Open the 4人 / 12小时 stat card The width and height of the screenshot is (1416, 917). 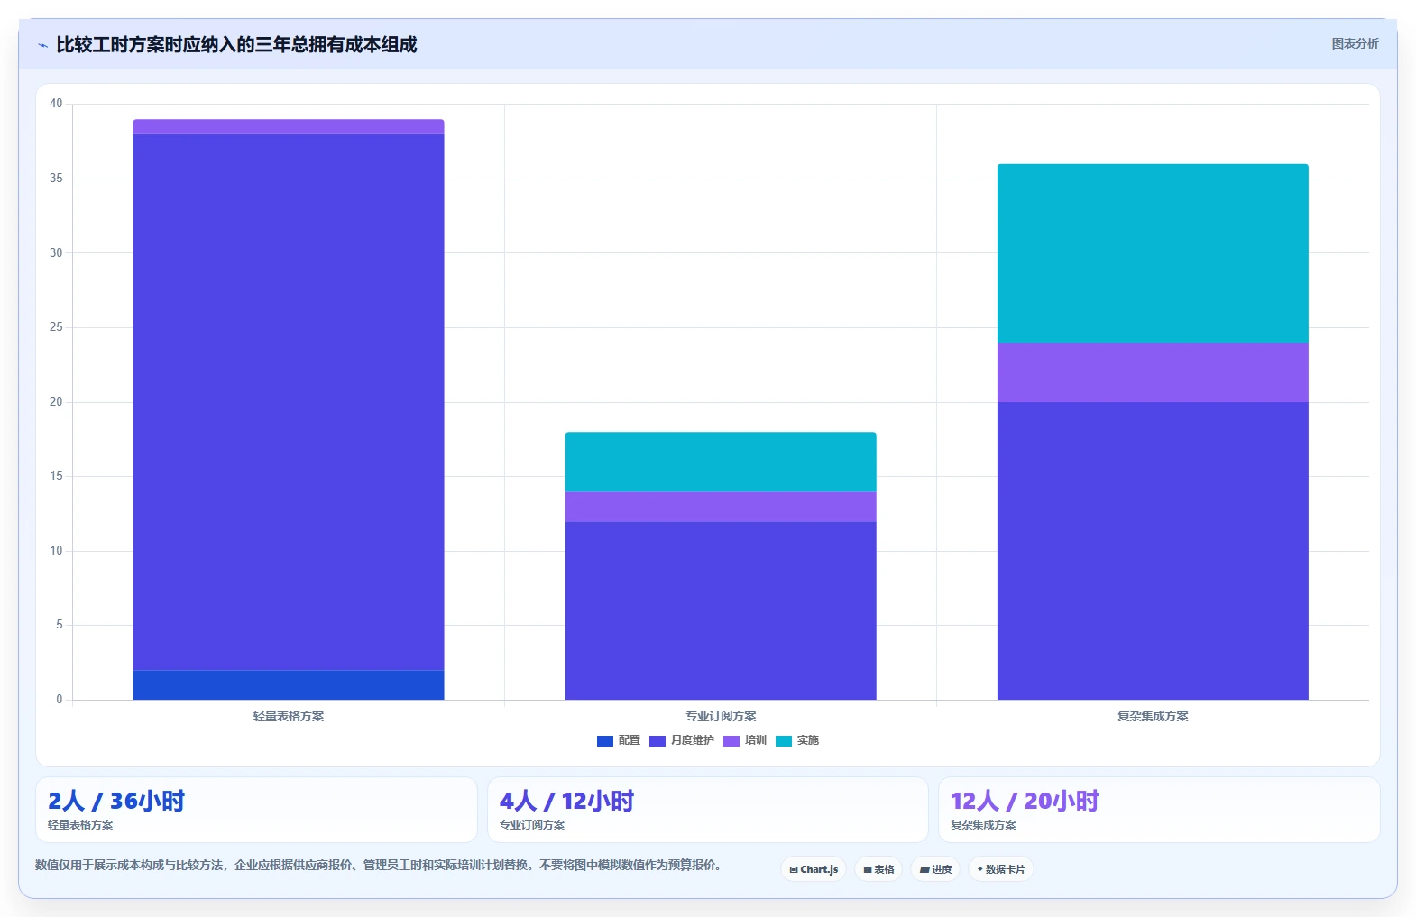tap(708, 810)
